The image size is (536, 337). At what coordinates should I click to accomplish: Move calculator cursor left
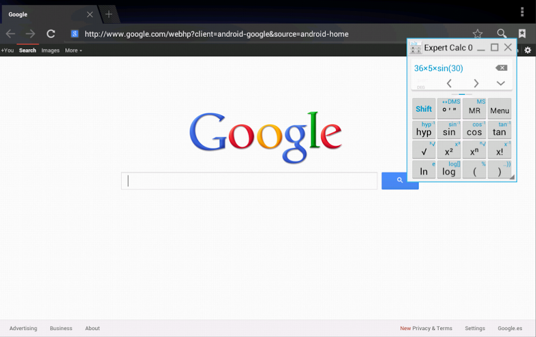click(449, 83)
